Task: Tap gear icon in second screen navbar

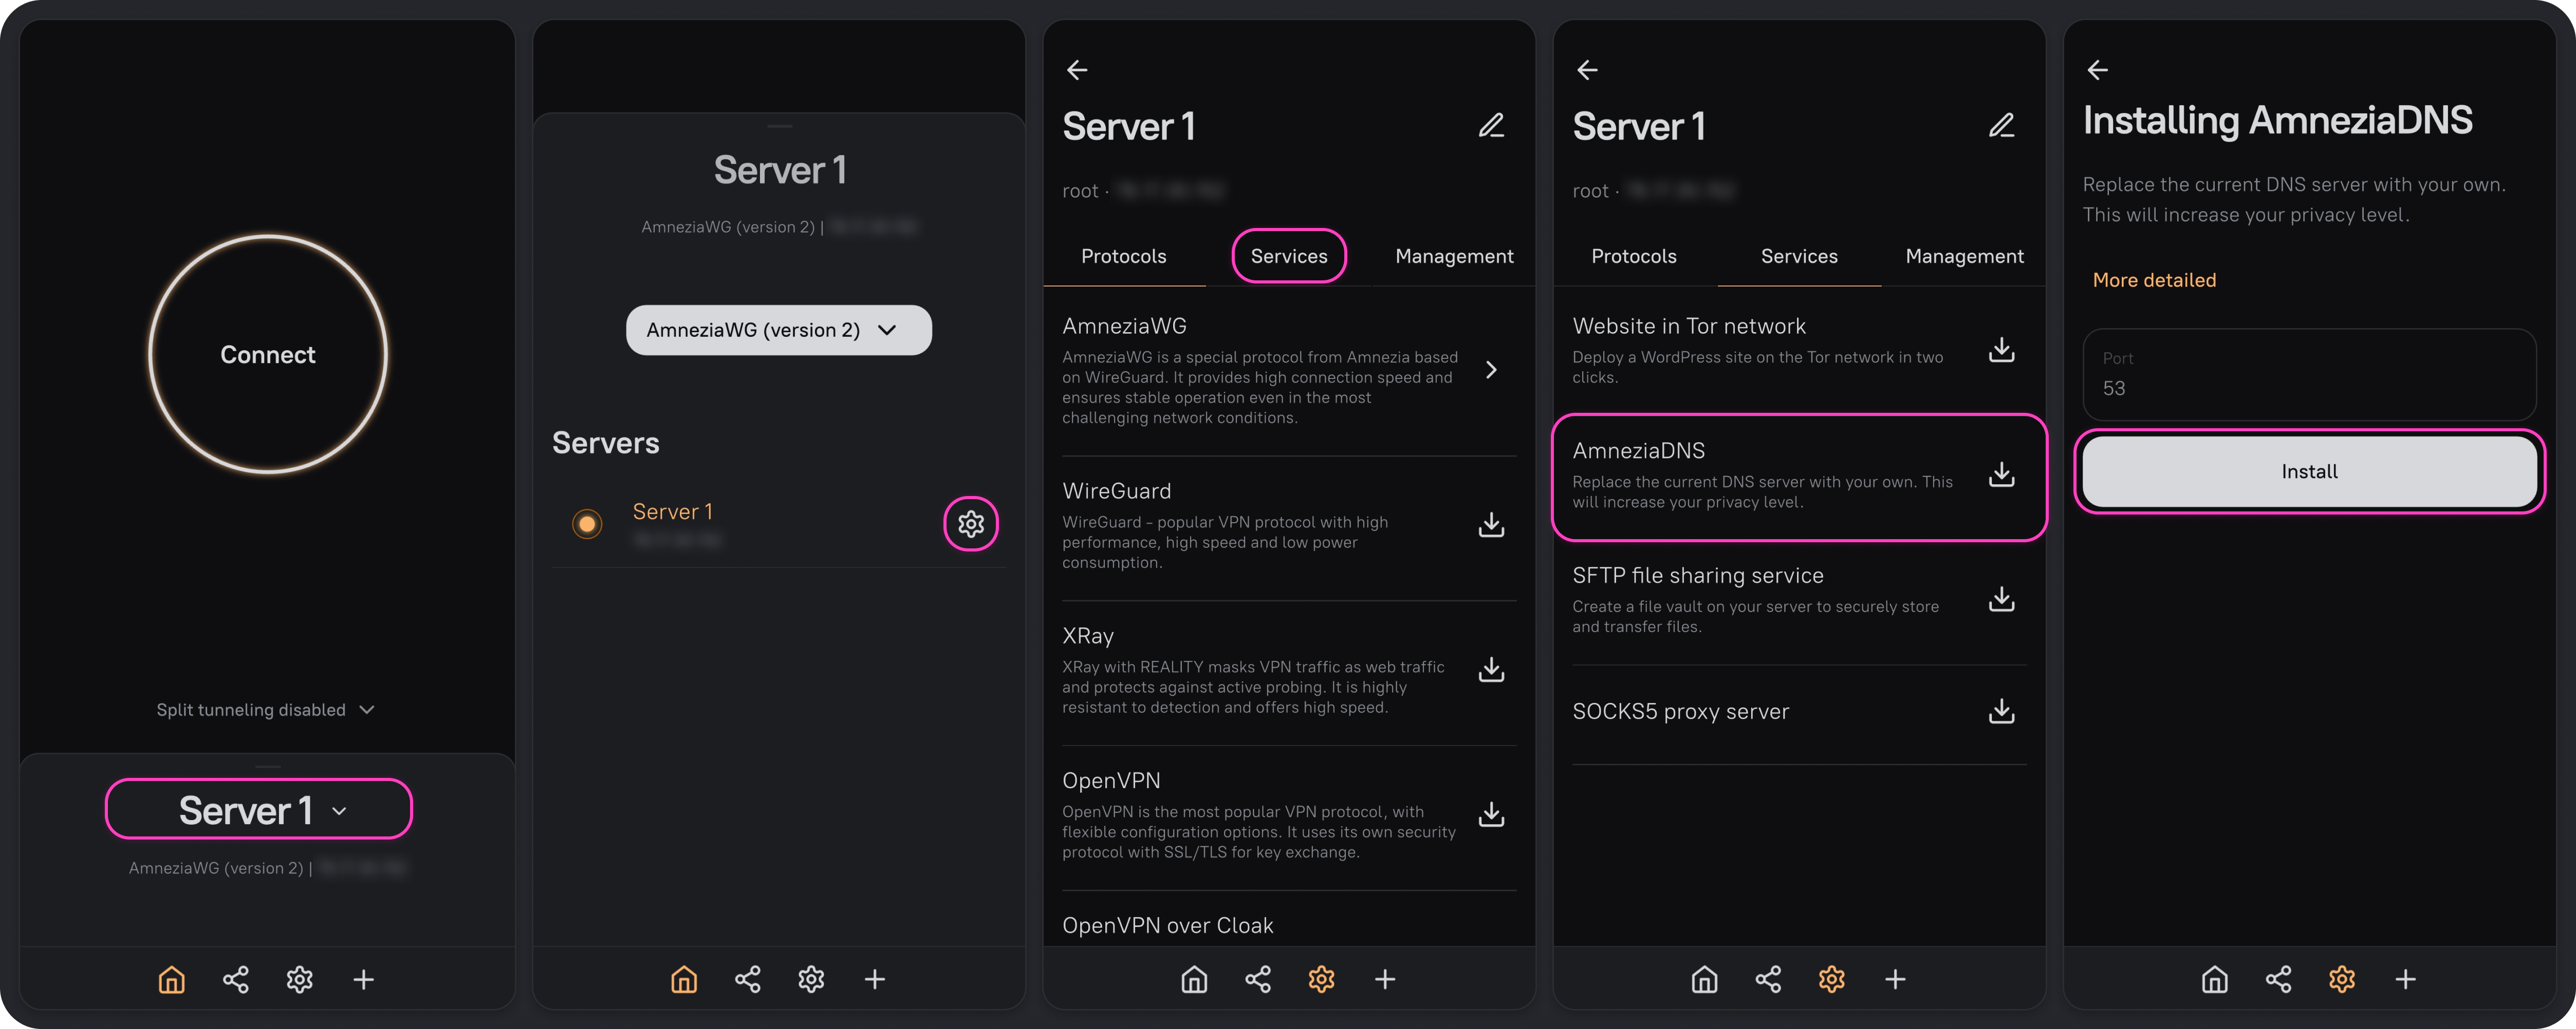Action: (812, 979)
